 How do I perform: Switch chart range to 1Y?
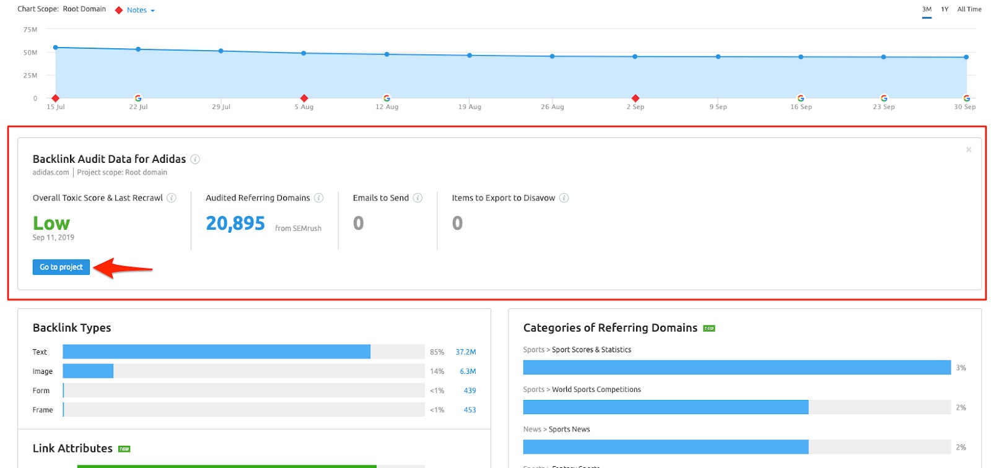(945, 9)
